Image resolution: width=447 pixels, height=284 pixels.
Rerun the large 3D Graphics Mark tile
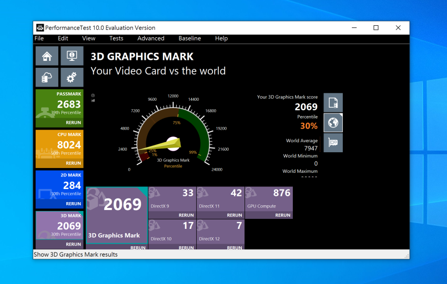(x=138, y=248)
